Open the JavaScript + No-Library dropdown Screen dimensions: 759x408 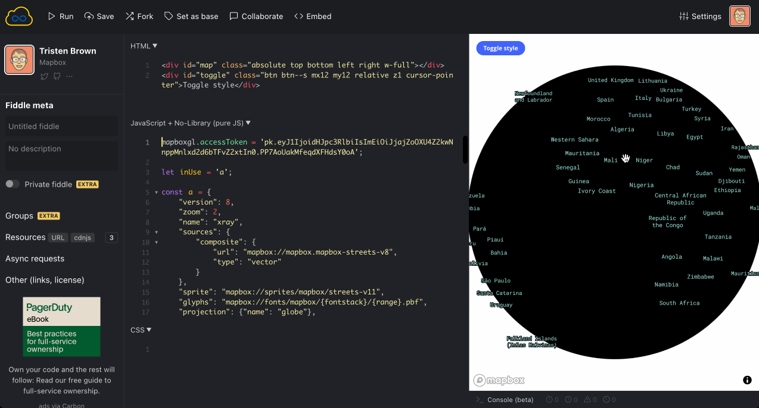pyautogui.click(x=191, y=123)
